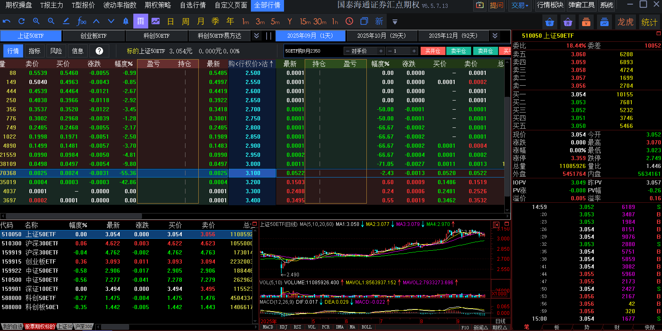Click the red square icon in quote panel header
The image size is (662, 331).
[658, 34]
